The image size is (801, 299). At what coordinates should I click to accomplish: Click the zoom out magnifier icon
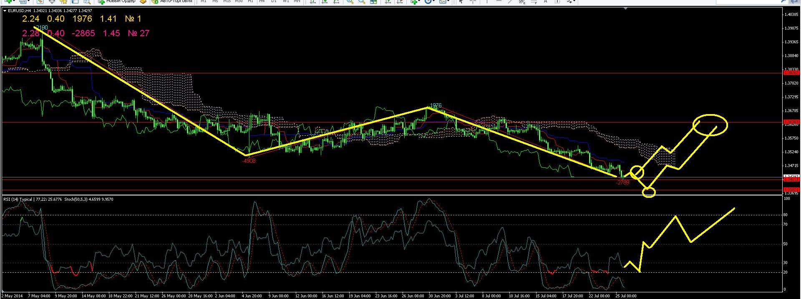362,2
